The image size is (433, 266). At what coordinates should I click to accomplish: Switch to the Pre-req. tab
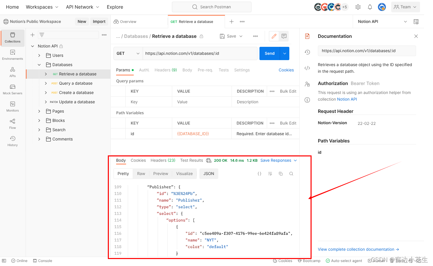205,70
